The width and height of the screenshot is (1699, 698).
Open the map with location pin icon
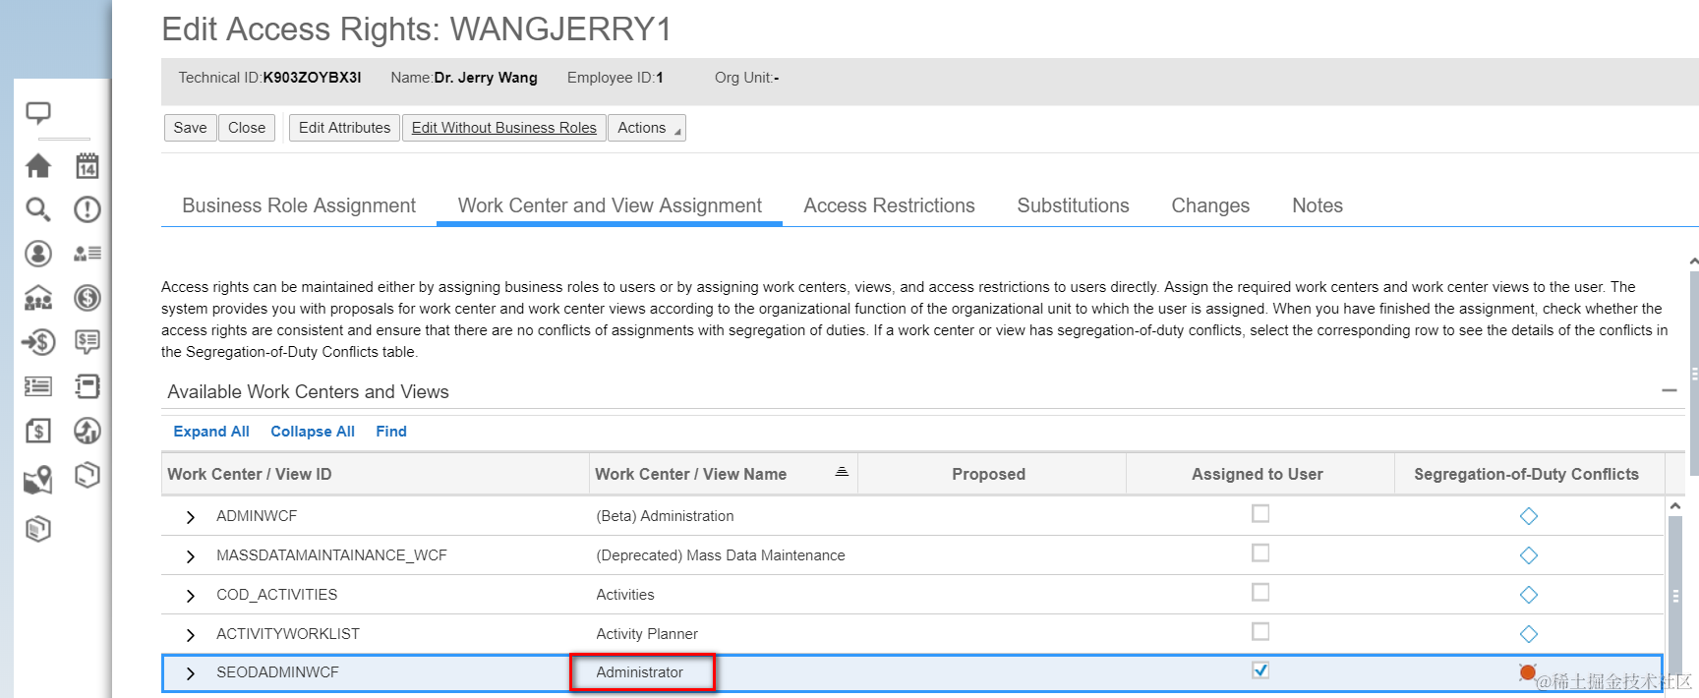38,480
